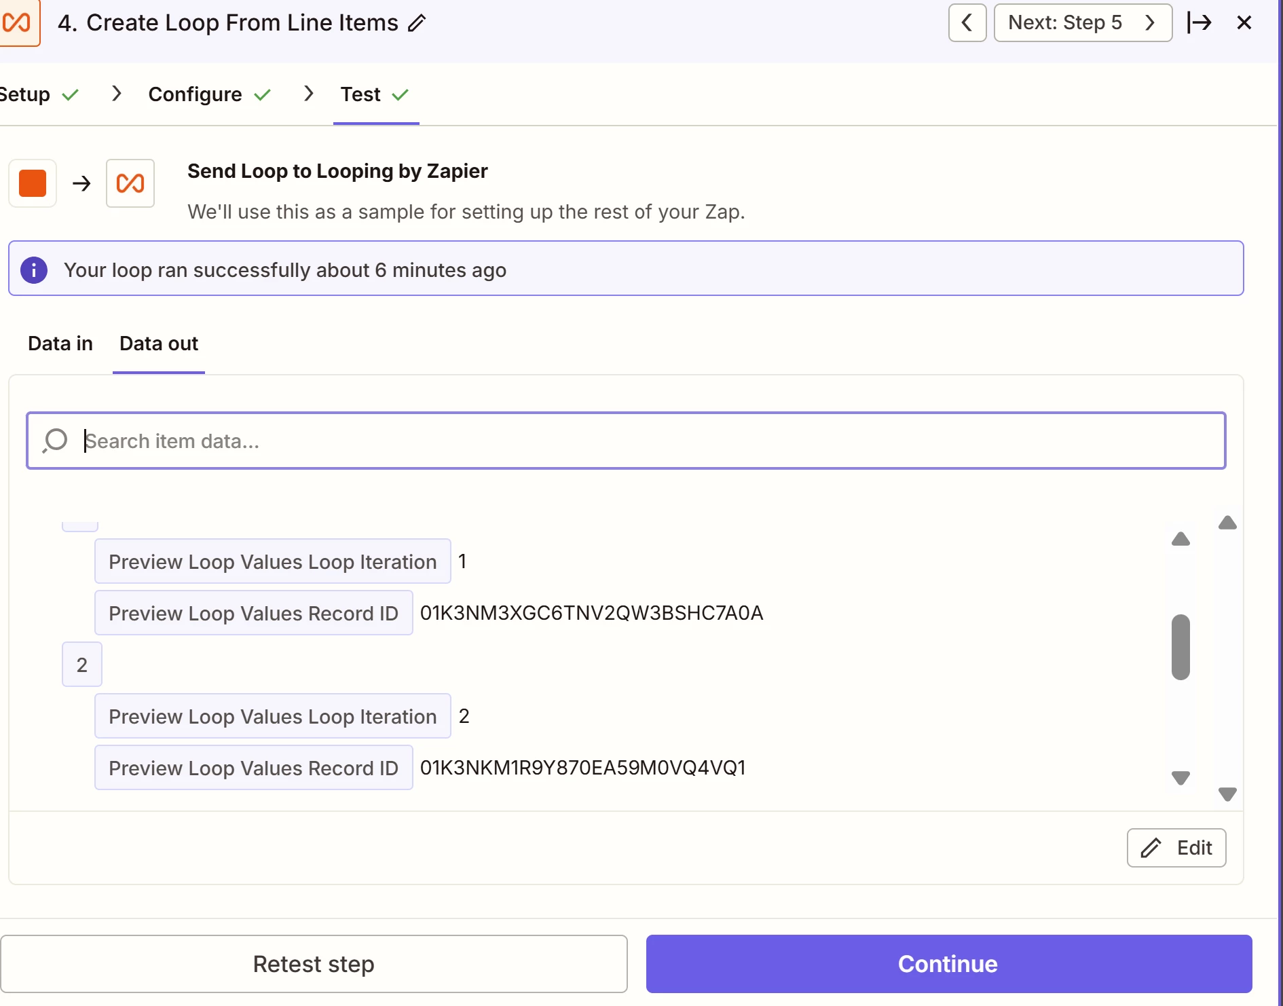The height and width of the screenshot is (1006, 1283).
Task: Select Record ID label for 01K3NM3XGC6TNV2QW3BSHC7A0A
Action: click(x=254, y=613)
